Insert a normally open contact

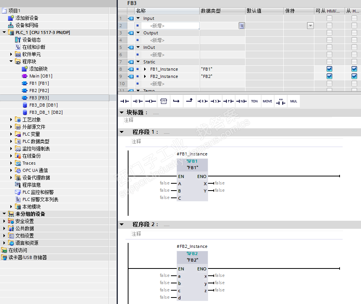[125, 101]
